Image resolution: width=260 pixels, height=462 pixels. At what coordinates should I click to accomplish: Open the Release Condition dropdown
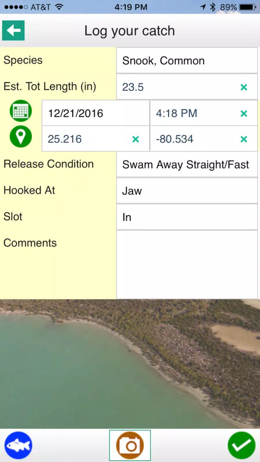[187, 164]
